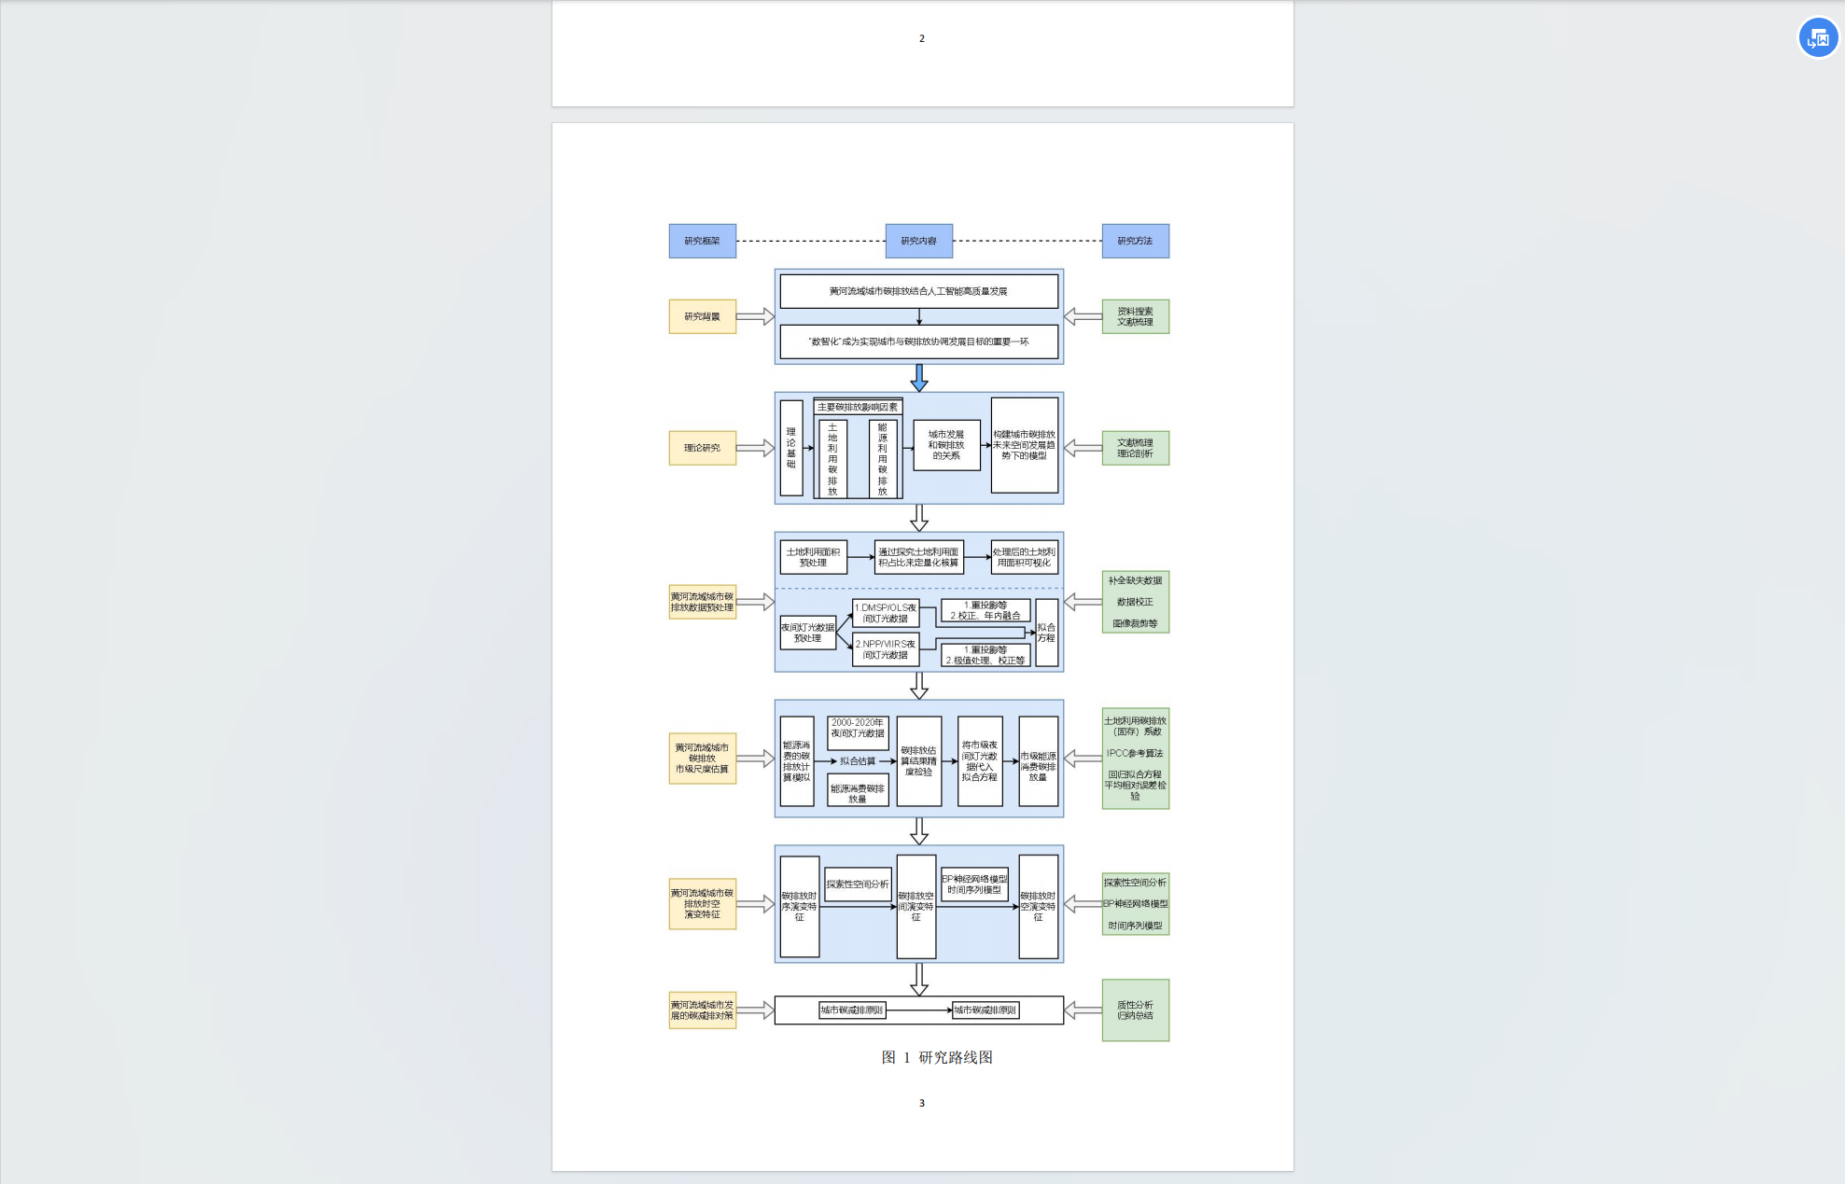1845x1184 pixels.
Task: Click the '数智化成为实现城市…重要一环' box
Action: 919,341
